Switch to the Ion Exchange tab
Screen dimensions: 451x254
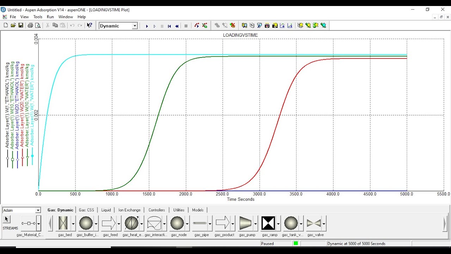tap(129, 210)
